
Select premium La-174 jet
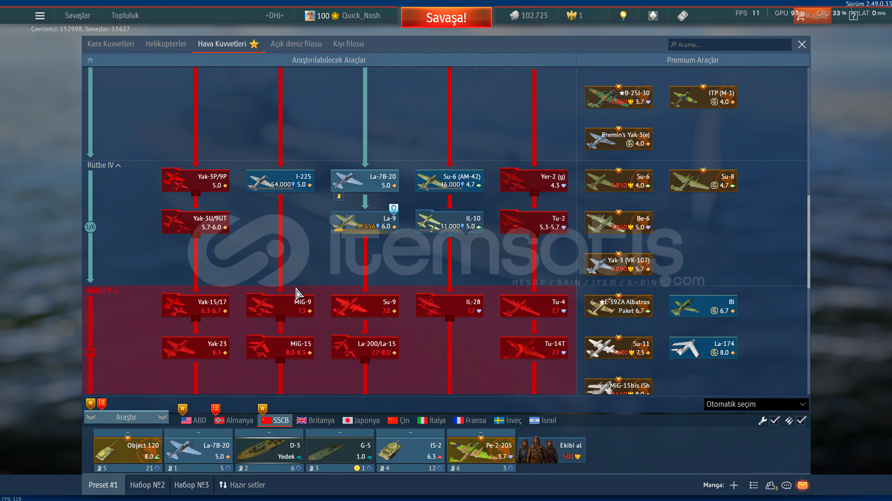[703, 348]
